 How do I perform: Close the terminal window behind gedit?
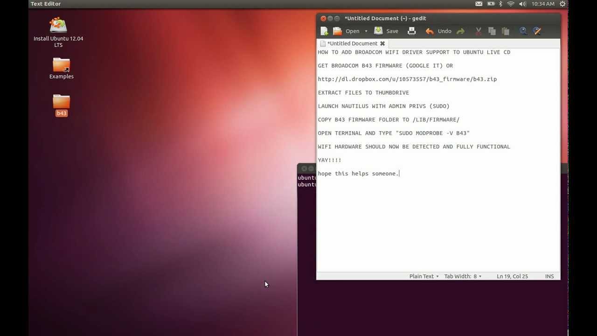tap(304, 168)
